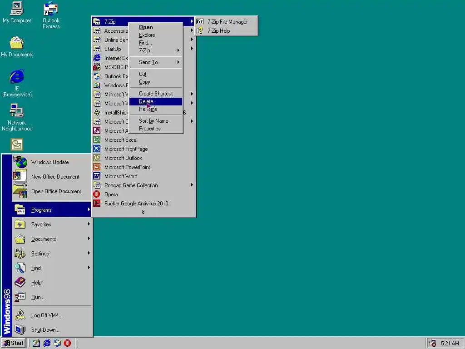465x349 pixels.
Task: Open IE (Browservice) desktop icon
Action: (x=17, y=83)
